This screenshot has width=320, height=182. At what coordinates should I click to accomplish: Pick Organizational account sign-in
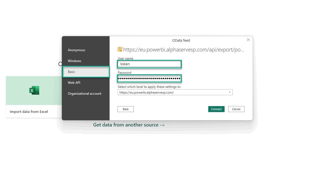tap(84, 93)
